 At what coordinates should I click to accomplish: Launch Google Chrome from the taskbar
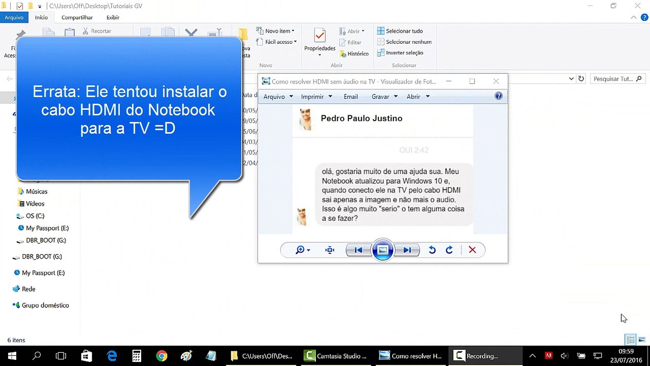(161, 356)
